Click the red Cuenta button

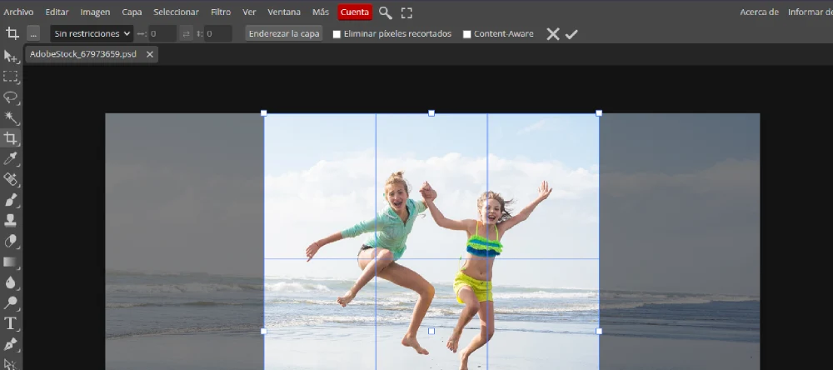pos(355,12)
